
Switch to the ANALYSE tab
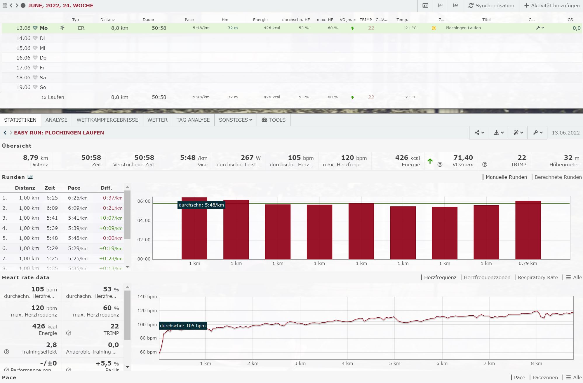coord(56,120)
